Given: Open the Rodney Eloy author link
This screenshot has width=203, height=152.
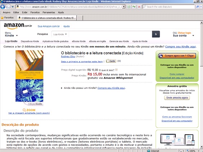Looking at the screenshot, I should 68,57.
